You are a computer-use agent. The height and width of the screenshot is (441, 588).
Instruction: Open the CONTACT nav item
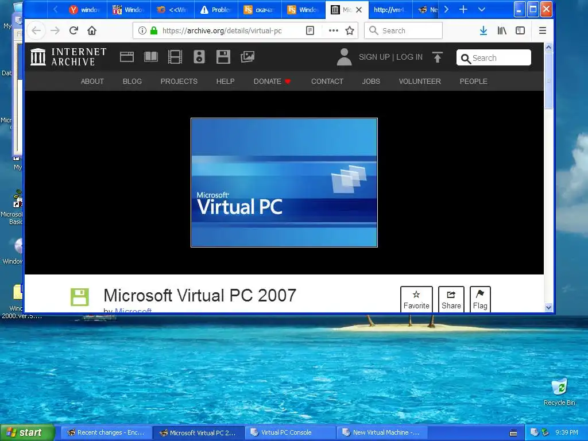tap(327, 82)
